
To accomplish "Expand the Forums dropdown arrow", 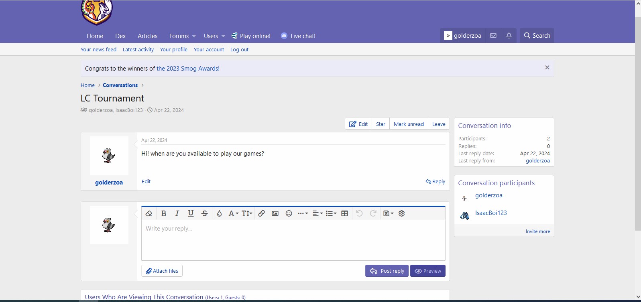I will [x=194, y=36].
